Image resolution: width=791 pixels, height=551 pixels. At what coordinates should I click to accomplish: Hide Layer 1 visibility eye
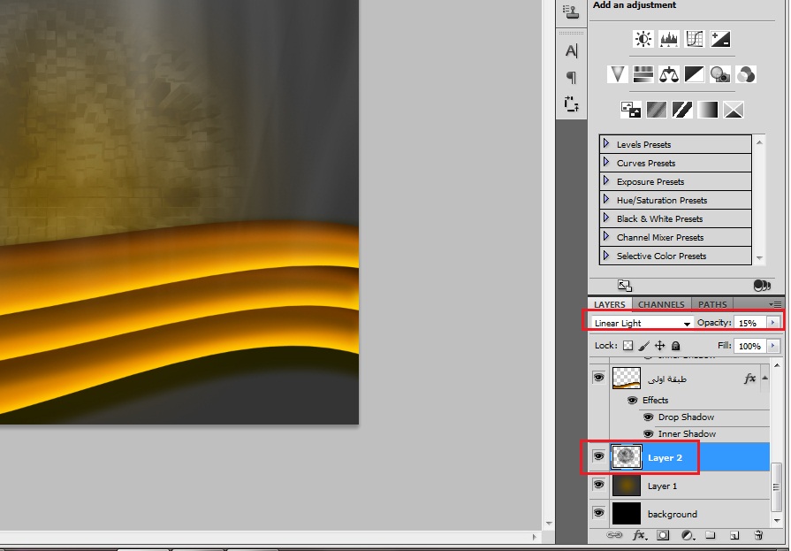(599, 485)
